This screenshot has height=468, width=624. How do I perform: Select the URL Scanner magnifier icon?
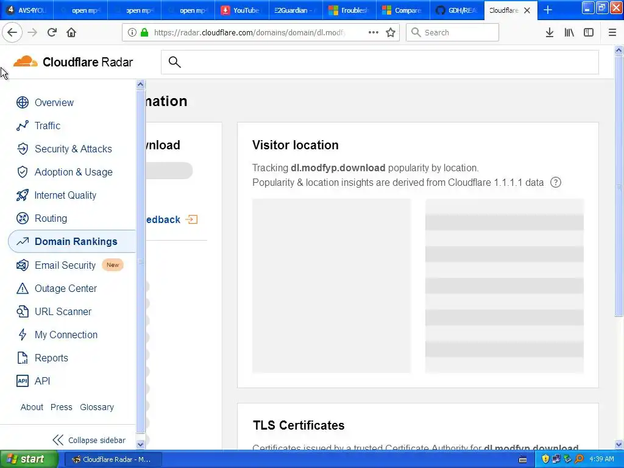click(23, 311)
